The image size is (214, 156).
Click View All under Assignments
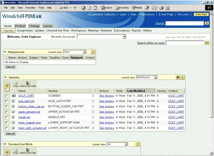coord(10,67)
